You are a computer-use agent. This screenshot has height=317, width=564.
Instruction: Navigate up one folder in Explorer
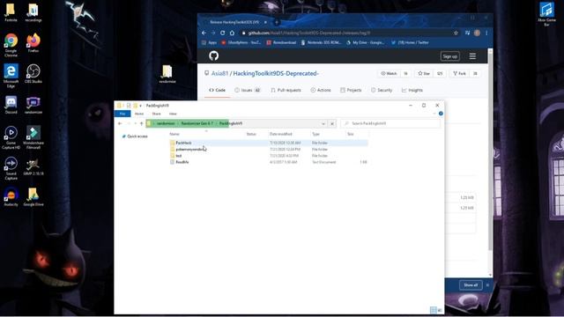[x=141, y=123]
